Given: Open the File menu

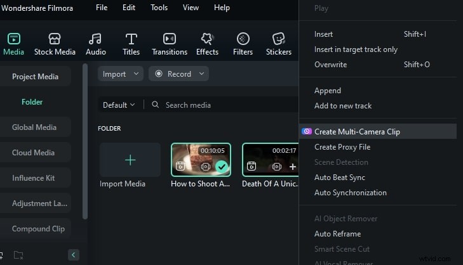Looking at the screenshot, I should [102, 8].
